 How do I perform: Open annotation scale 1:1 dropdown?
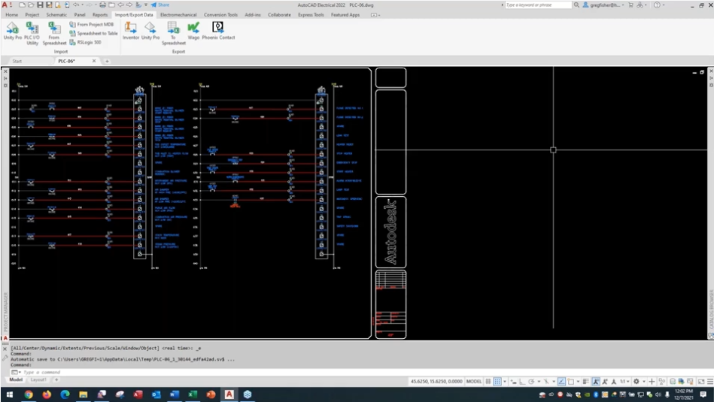(x=624, y=382)
